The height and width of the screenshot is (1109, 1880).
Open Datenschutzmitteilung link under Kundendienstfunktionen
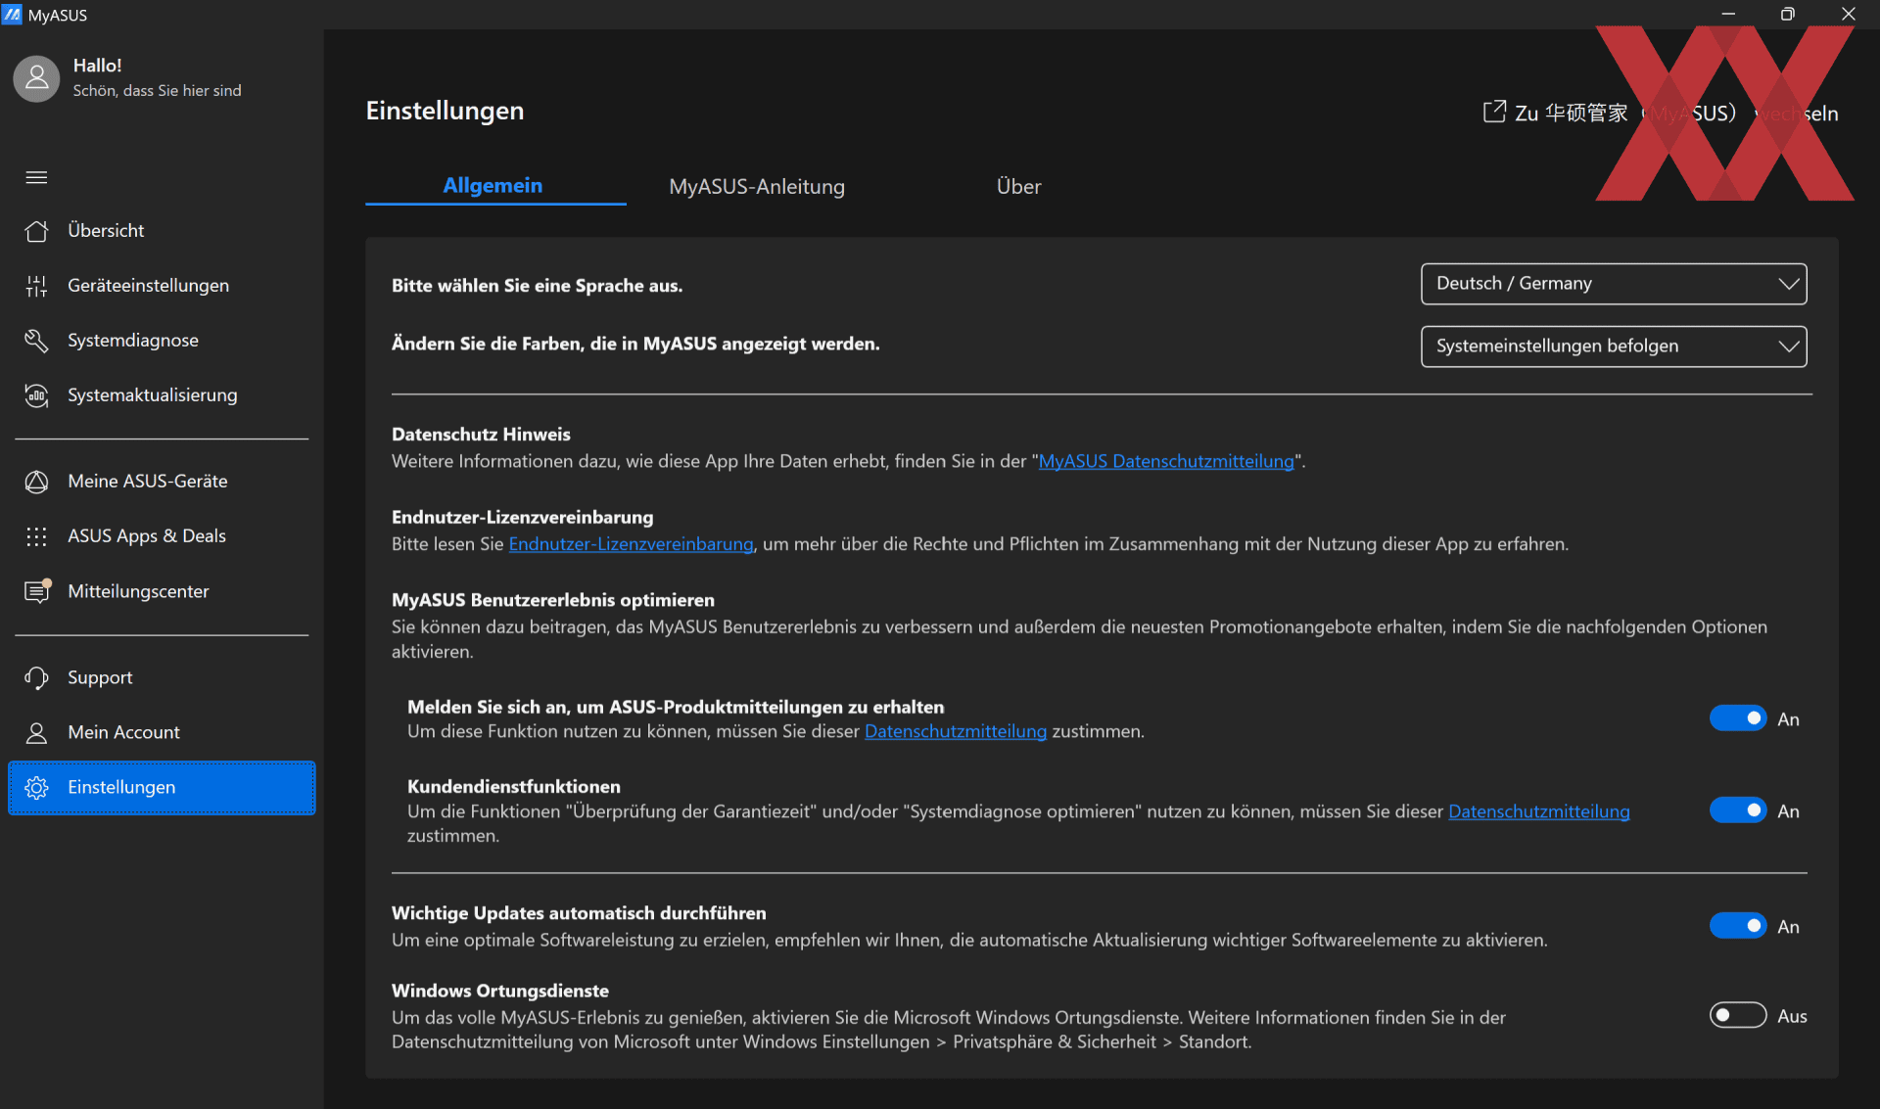pos(1539,811)
